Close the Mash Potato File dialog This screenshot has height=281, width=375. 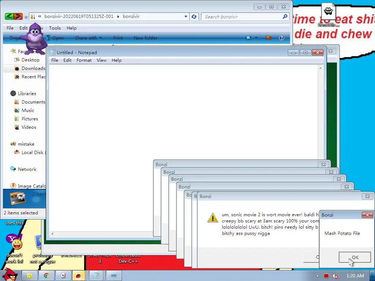367,215
